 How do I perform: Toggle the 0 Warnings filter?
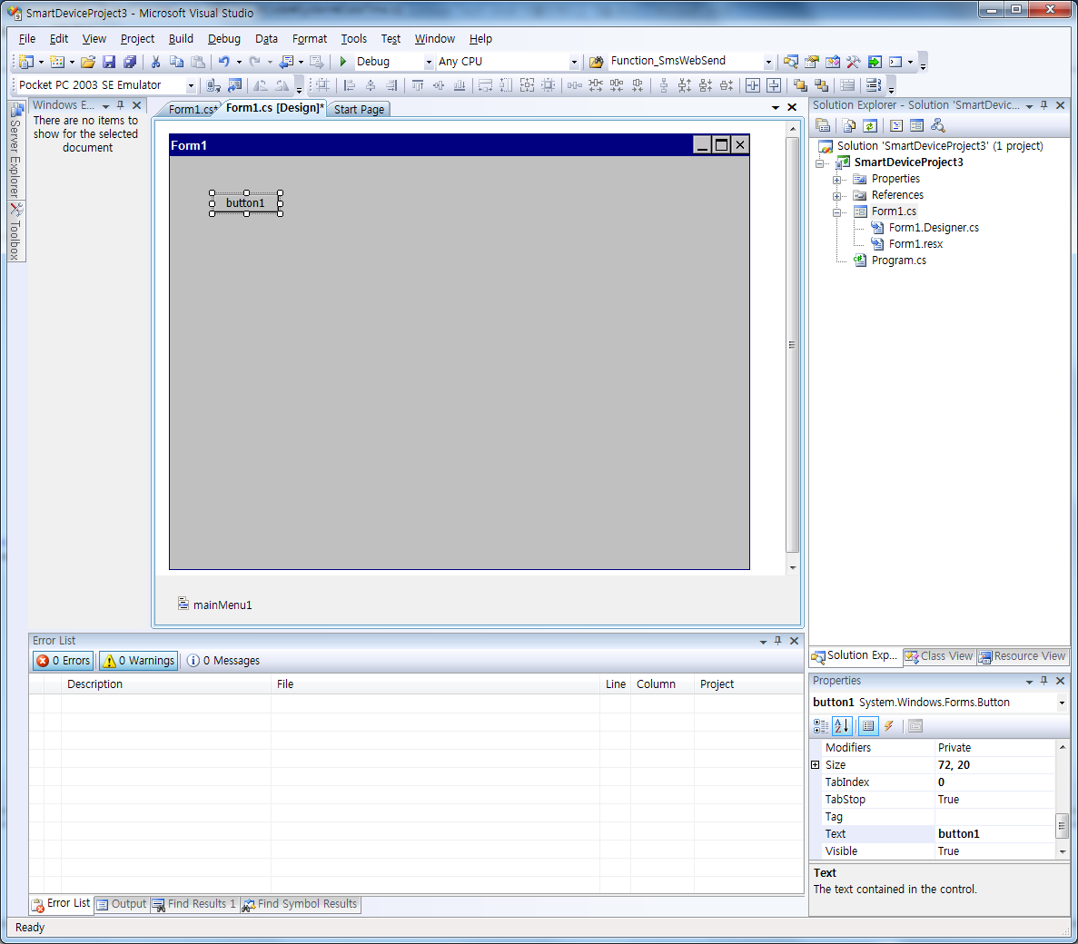coord(137,661)
